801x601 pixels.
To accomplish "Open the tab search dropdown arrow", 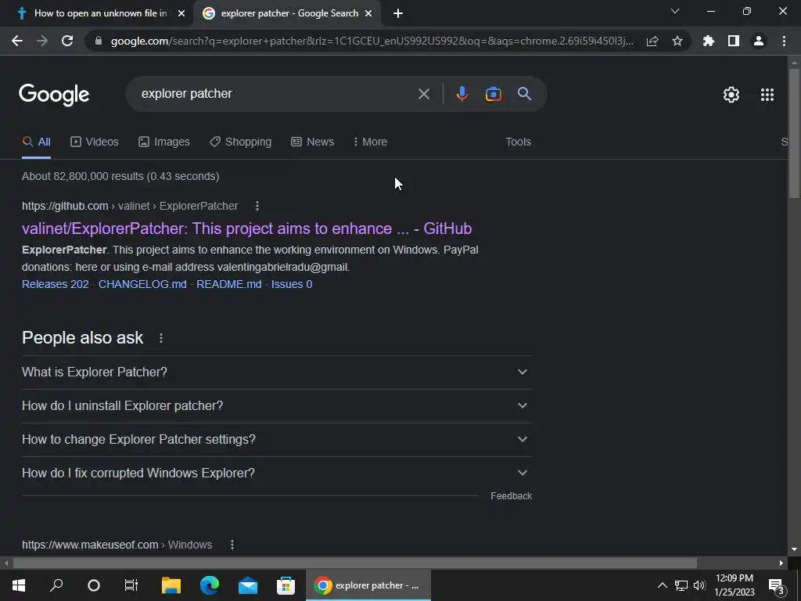I will 675,11.
